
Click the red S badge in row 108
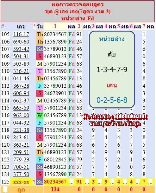click(40, 56)
